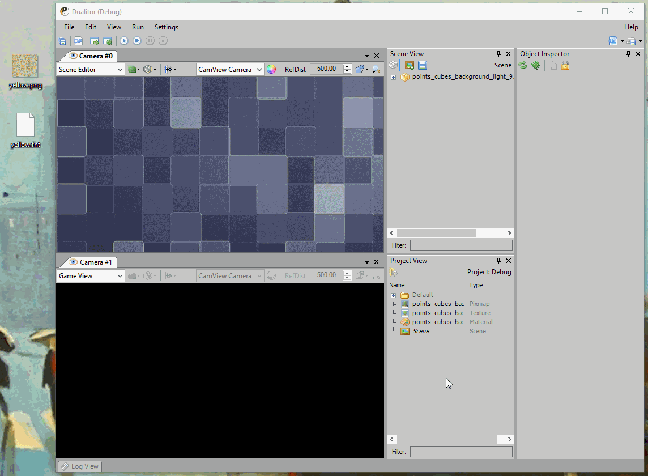This screenshot has height=476, width=648.
Task: Save the scene with the floppy disk icon
Action: (423, 65)
